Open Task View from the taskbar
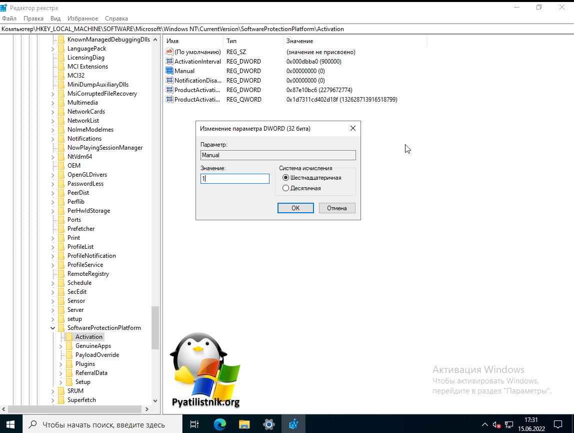Screen dimensions: 574x433 [x=195, y=424]
